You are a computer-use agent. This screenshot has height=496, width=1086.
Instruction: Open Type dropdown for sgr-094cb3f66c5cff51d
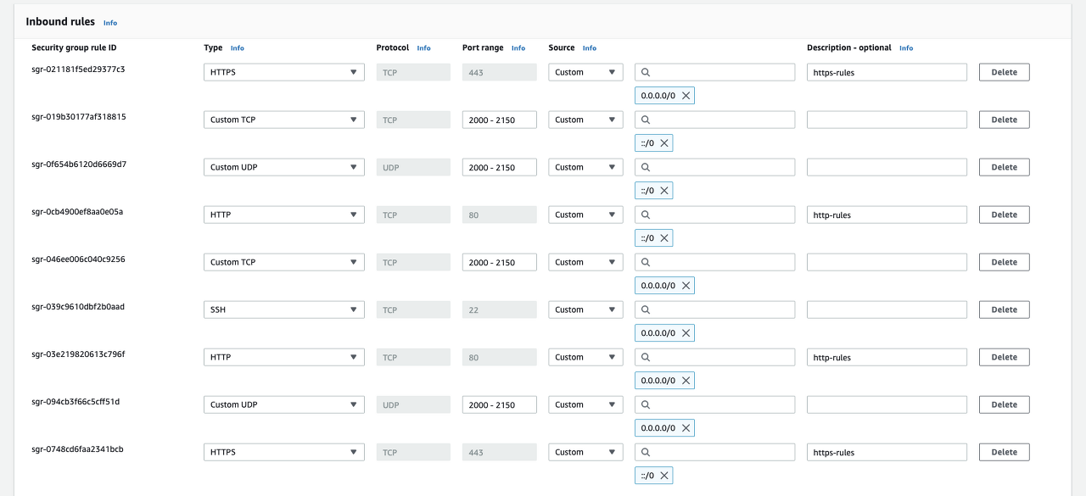[x=284, y=404]
